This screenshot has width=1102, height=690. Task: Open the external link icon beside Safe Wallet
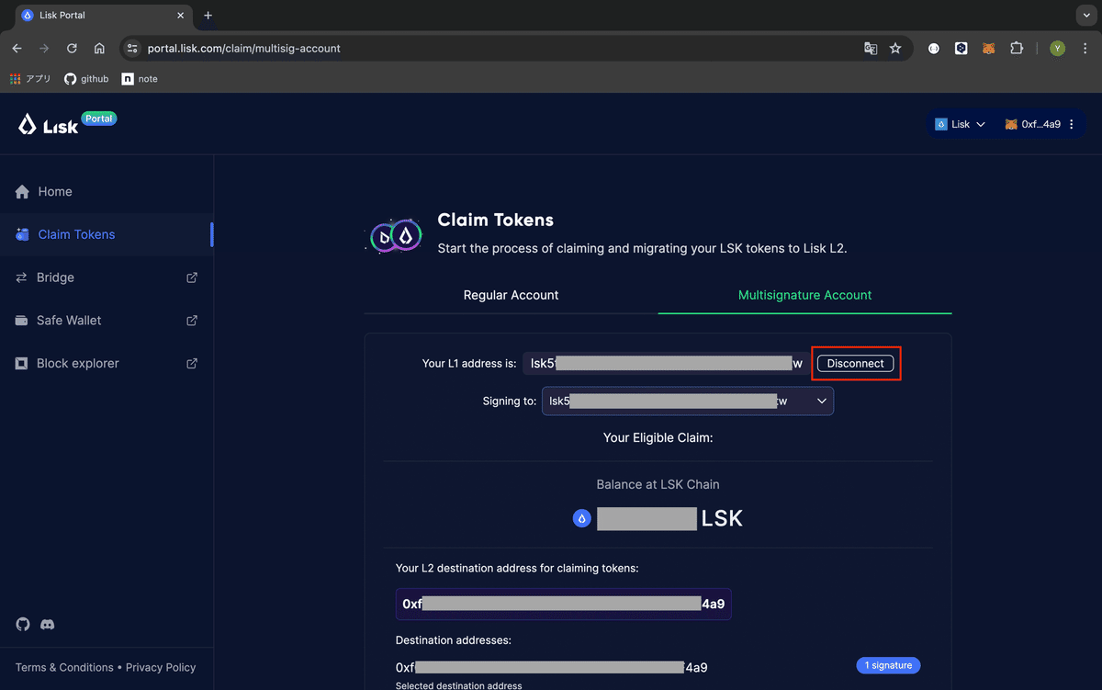(x=192, y=321)
